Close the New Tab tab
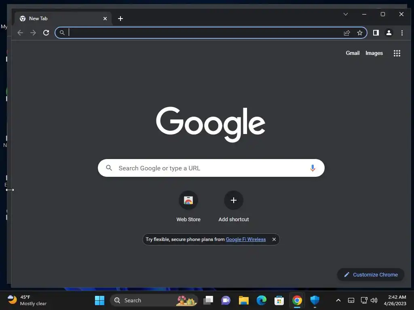The width and height of the screenshot is (414, 310). click(105, 19)
